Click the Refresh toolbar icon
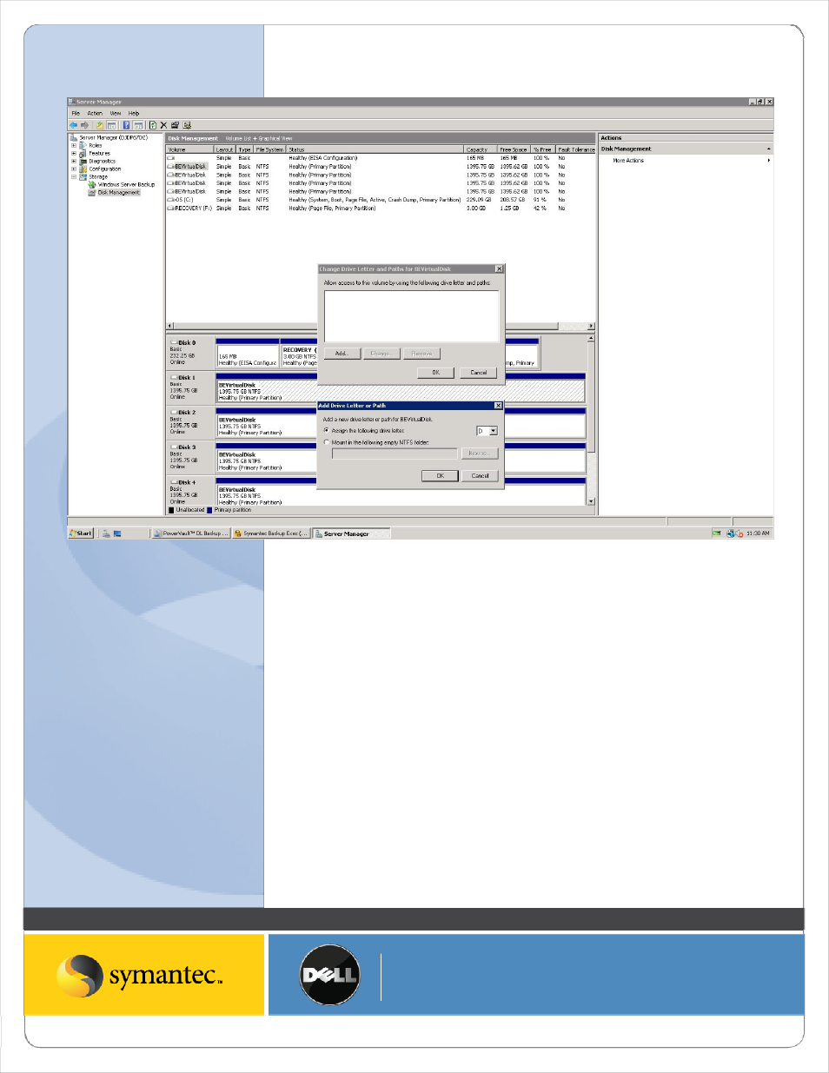The width and height of the screenshot is (829, 1073). (x=153, y=125)
